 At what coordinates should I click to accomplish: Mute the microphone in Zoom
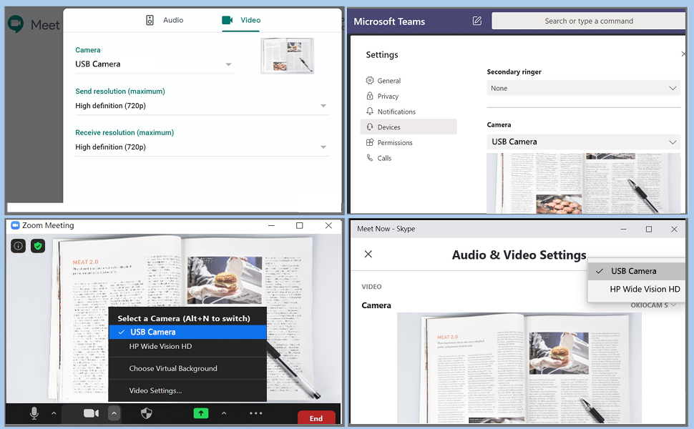pyautogui.click(x=34, y=413)
